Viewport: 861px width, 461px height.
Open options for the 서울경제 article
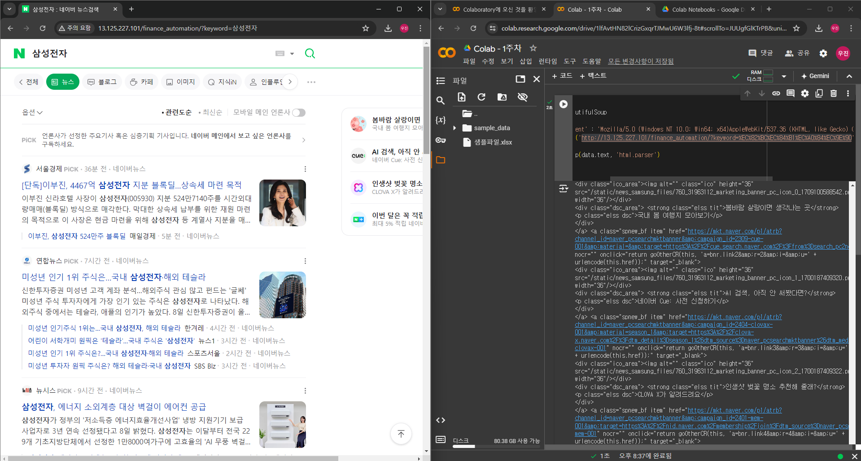click(305, 169)
